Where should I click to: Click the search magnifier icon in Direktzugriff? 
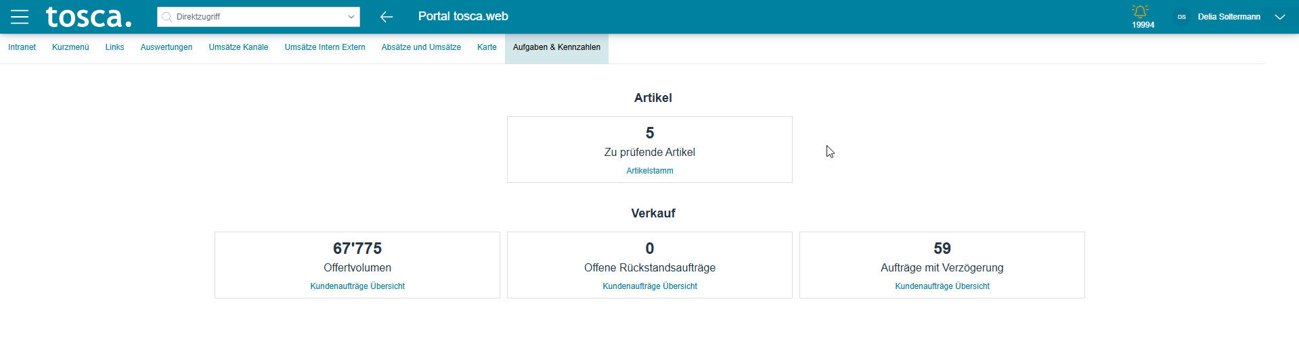167,17
